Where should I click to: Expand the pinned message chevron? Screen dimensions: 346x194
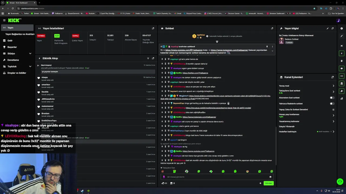point(272,51)
